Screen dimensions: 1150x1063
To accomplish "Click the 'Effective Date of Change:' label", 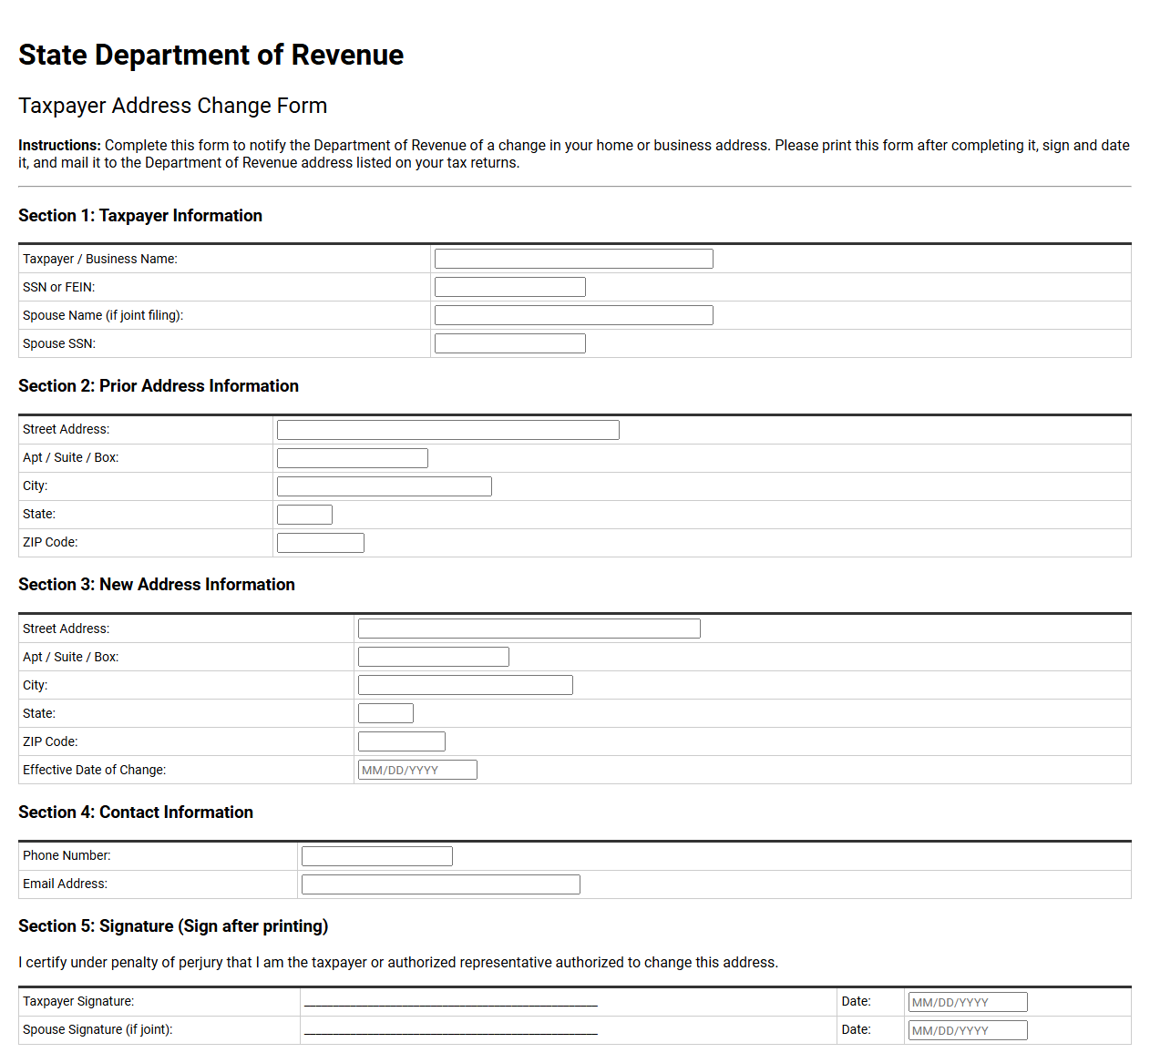I will click(x=95, y=770).
